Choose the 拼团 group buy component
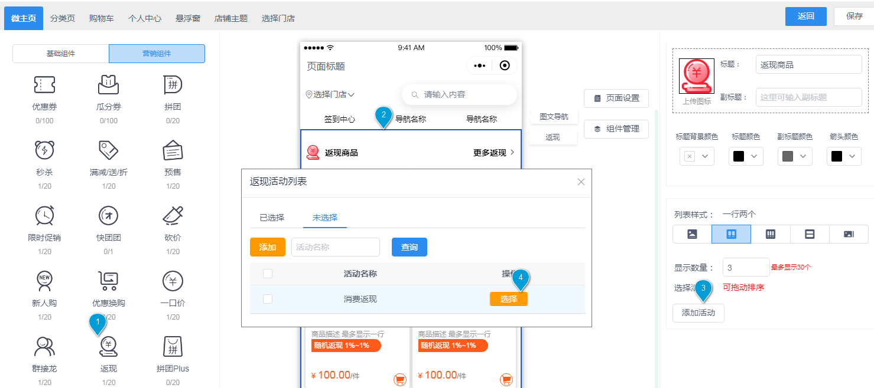The width and height of the screenshot is (874, 388). click(x=173, y=86)
